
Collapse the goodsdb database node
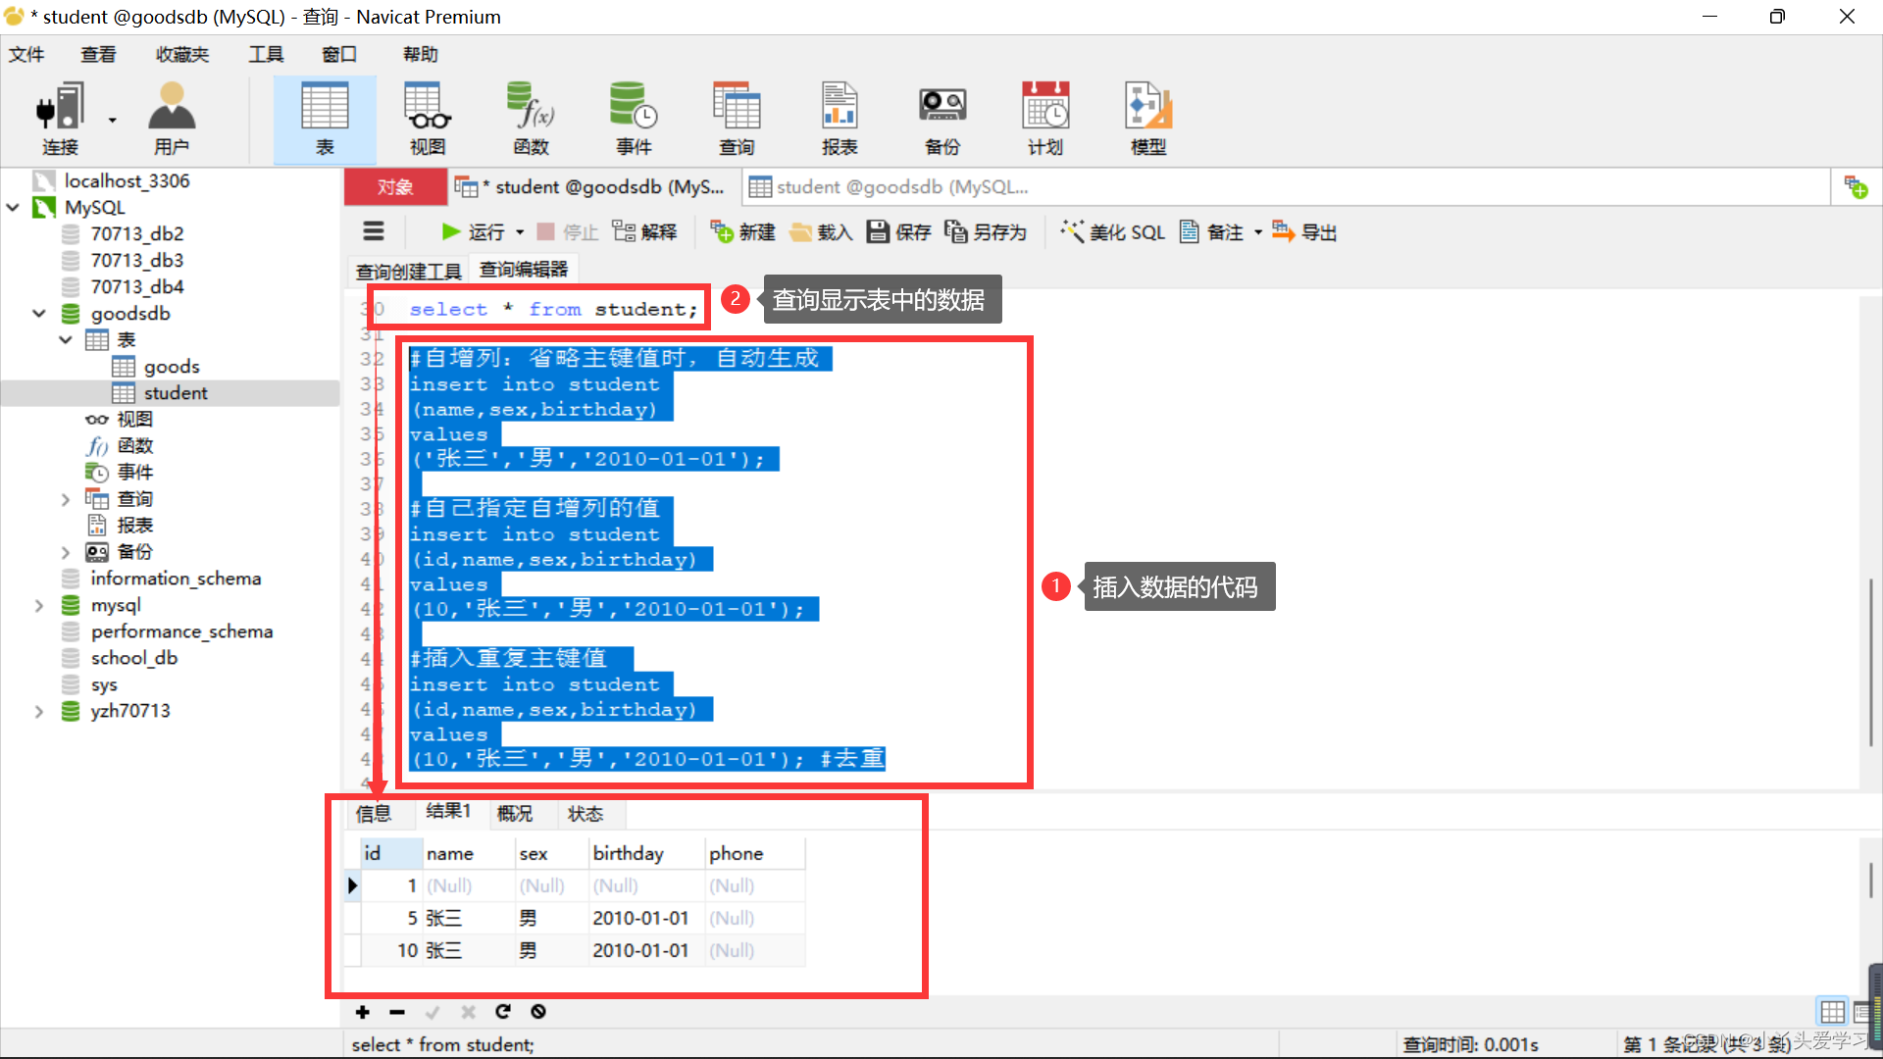[39, 314]
